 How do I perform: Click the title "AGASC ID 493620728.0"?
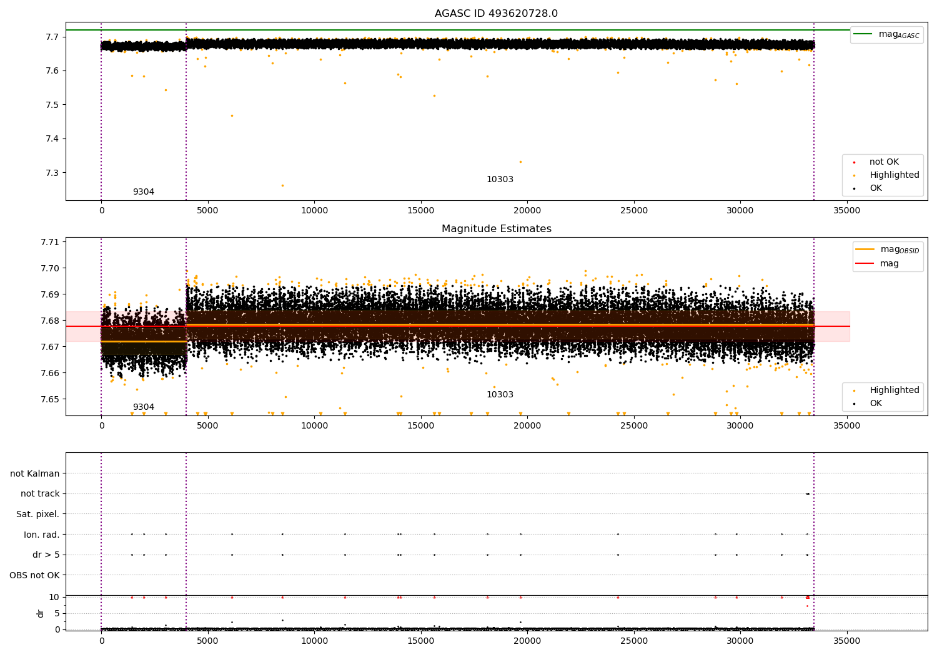coord(497,14)
